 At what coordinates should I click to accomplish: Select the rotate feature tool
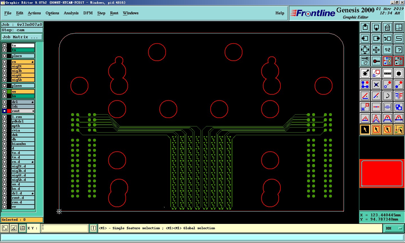[388, 96]
